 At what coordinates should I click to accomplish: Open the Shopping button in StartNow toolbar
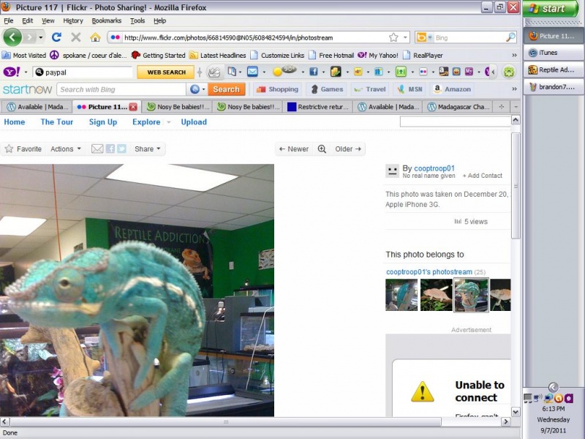[277, 89]
